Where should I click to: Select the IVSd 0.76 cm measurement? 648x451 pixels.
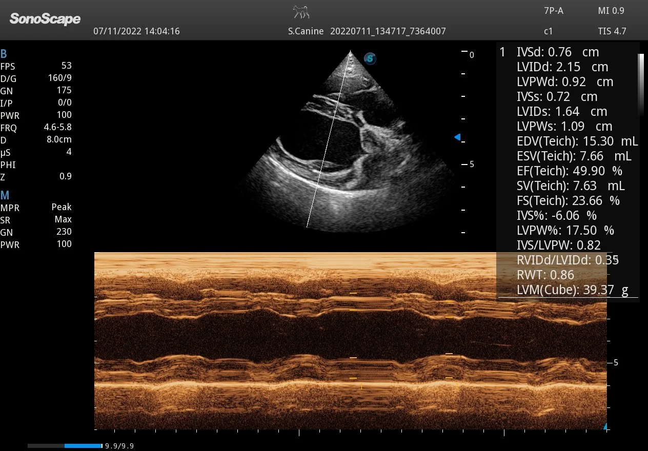558,52
